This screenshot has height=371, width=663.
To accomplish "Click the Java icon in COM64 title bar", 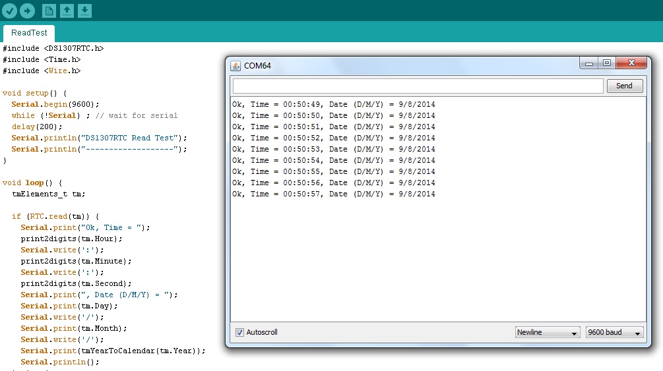I will (236, 66).
